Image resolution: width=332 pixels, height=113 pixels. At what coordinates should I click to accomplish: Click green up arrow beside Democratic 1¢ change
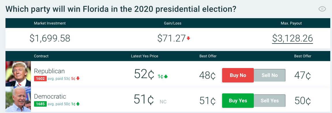coord(78,104)
